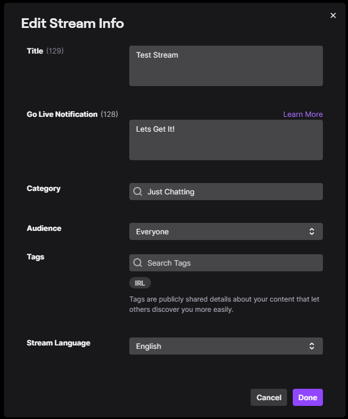Click the magnifier icon in the Category field
This screenshot has height=419, width=348.
[x=138, y=192]
